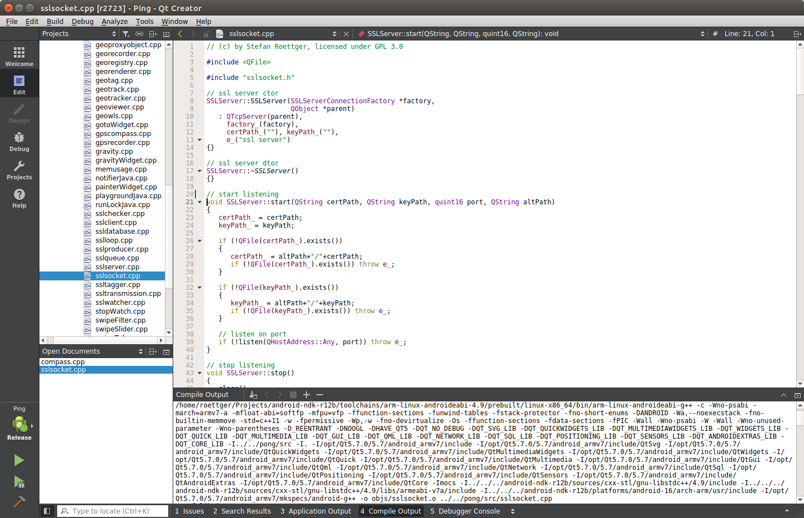Open the Design mode

[19, 113]
